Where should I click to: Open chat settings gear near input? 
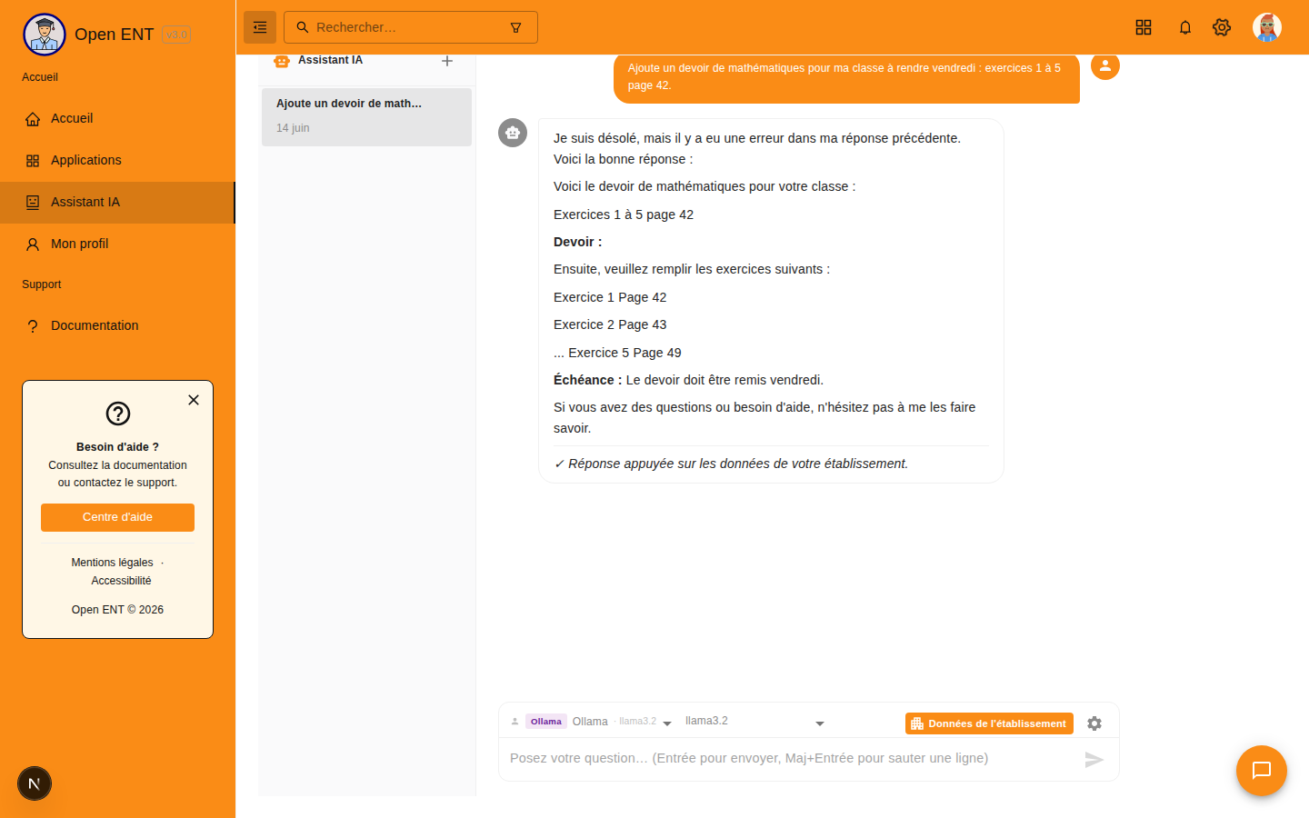tap(1094, 723)
